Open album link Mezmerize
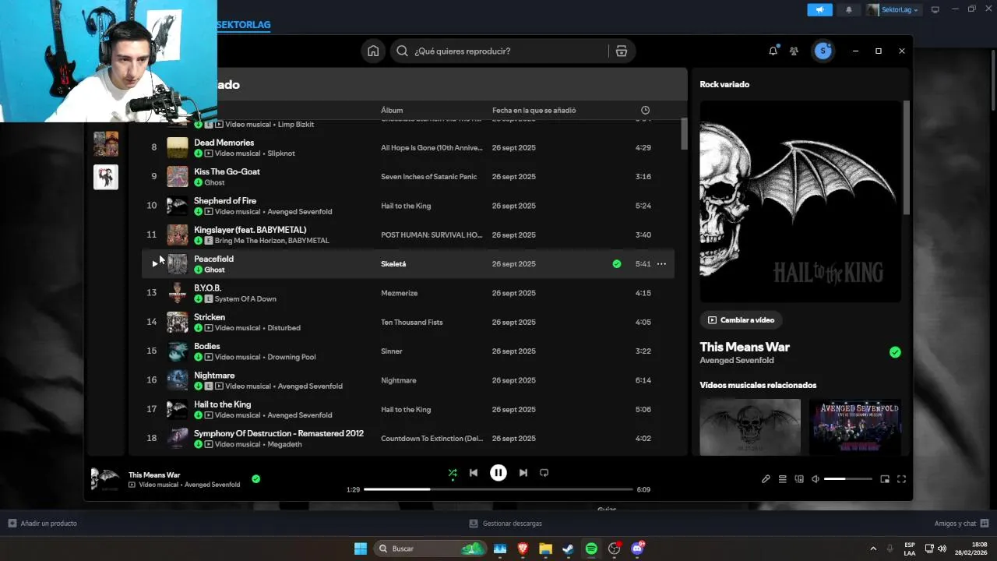Screen dimensions: 997x561 (400, 293)
